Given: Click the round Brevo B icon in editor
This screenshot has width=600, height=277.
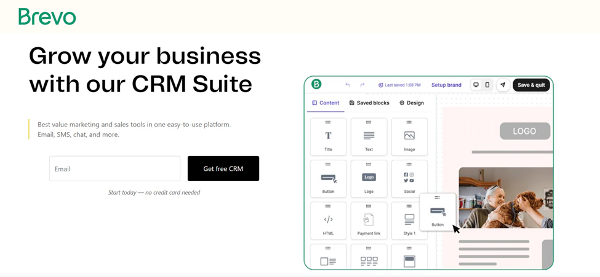Looking at the screenshot, I should pos(316,84).
